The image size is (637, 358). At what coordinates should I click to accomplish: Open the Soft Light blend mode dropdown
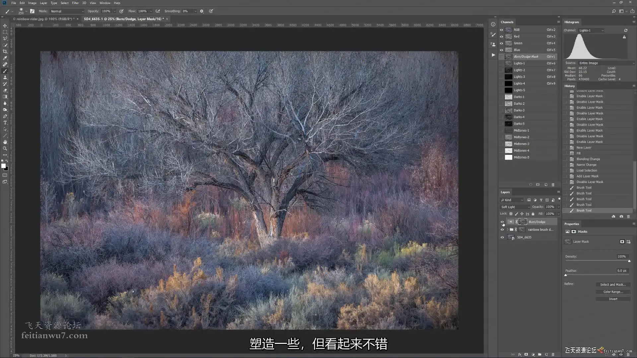[515, 207]
